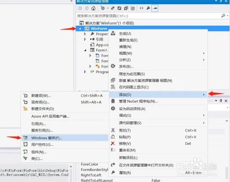Click the gear icon beside 设为启动项目

coord(113,109)
